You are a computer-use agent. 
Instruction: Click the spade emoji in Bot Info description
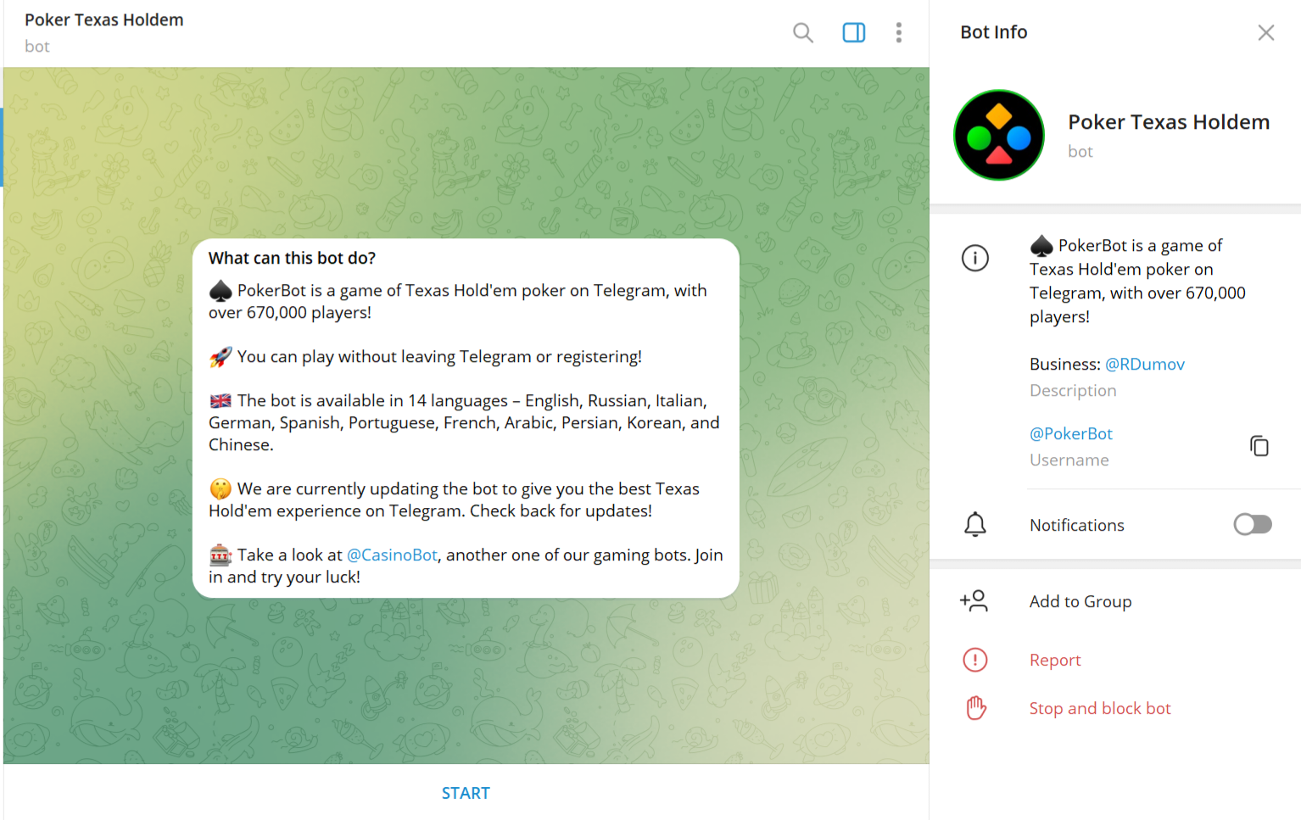click(1041, 246)
